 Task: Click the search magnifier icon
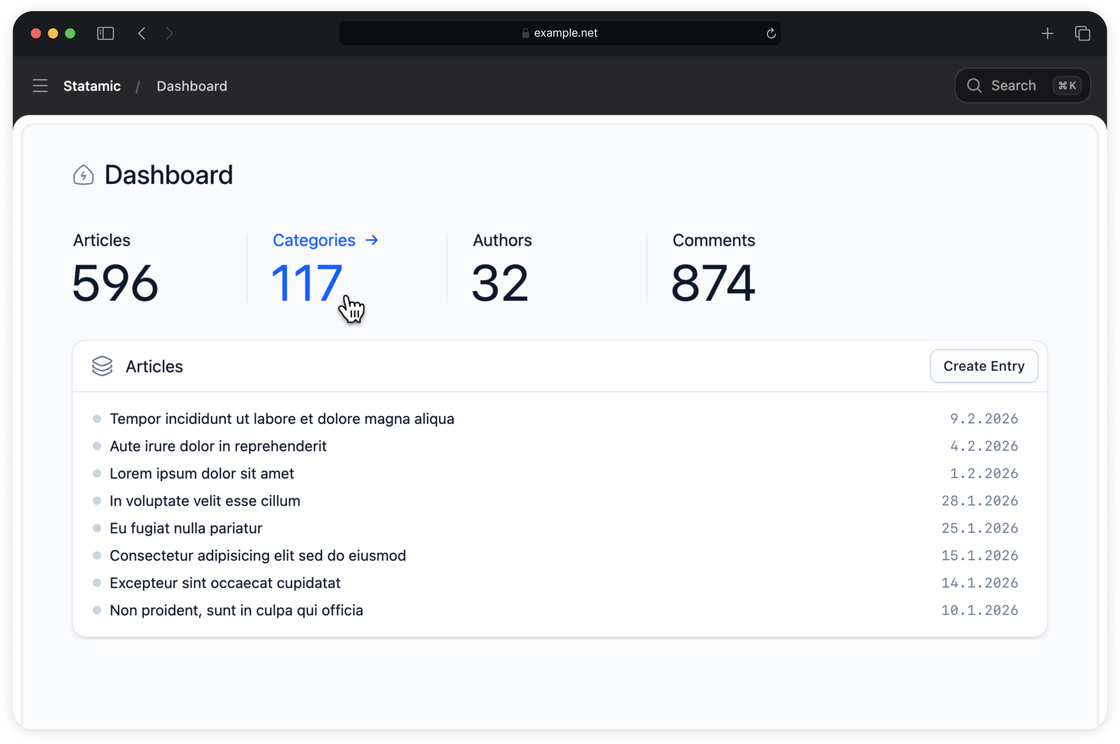(x=974, y=85)
